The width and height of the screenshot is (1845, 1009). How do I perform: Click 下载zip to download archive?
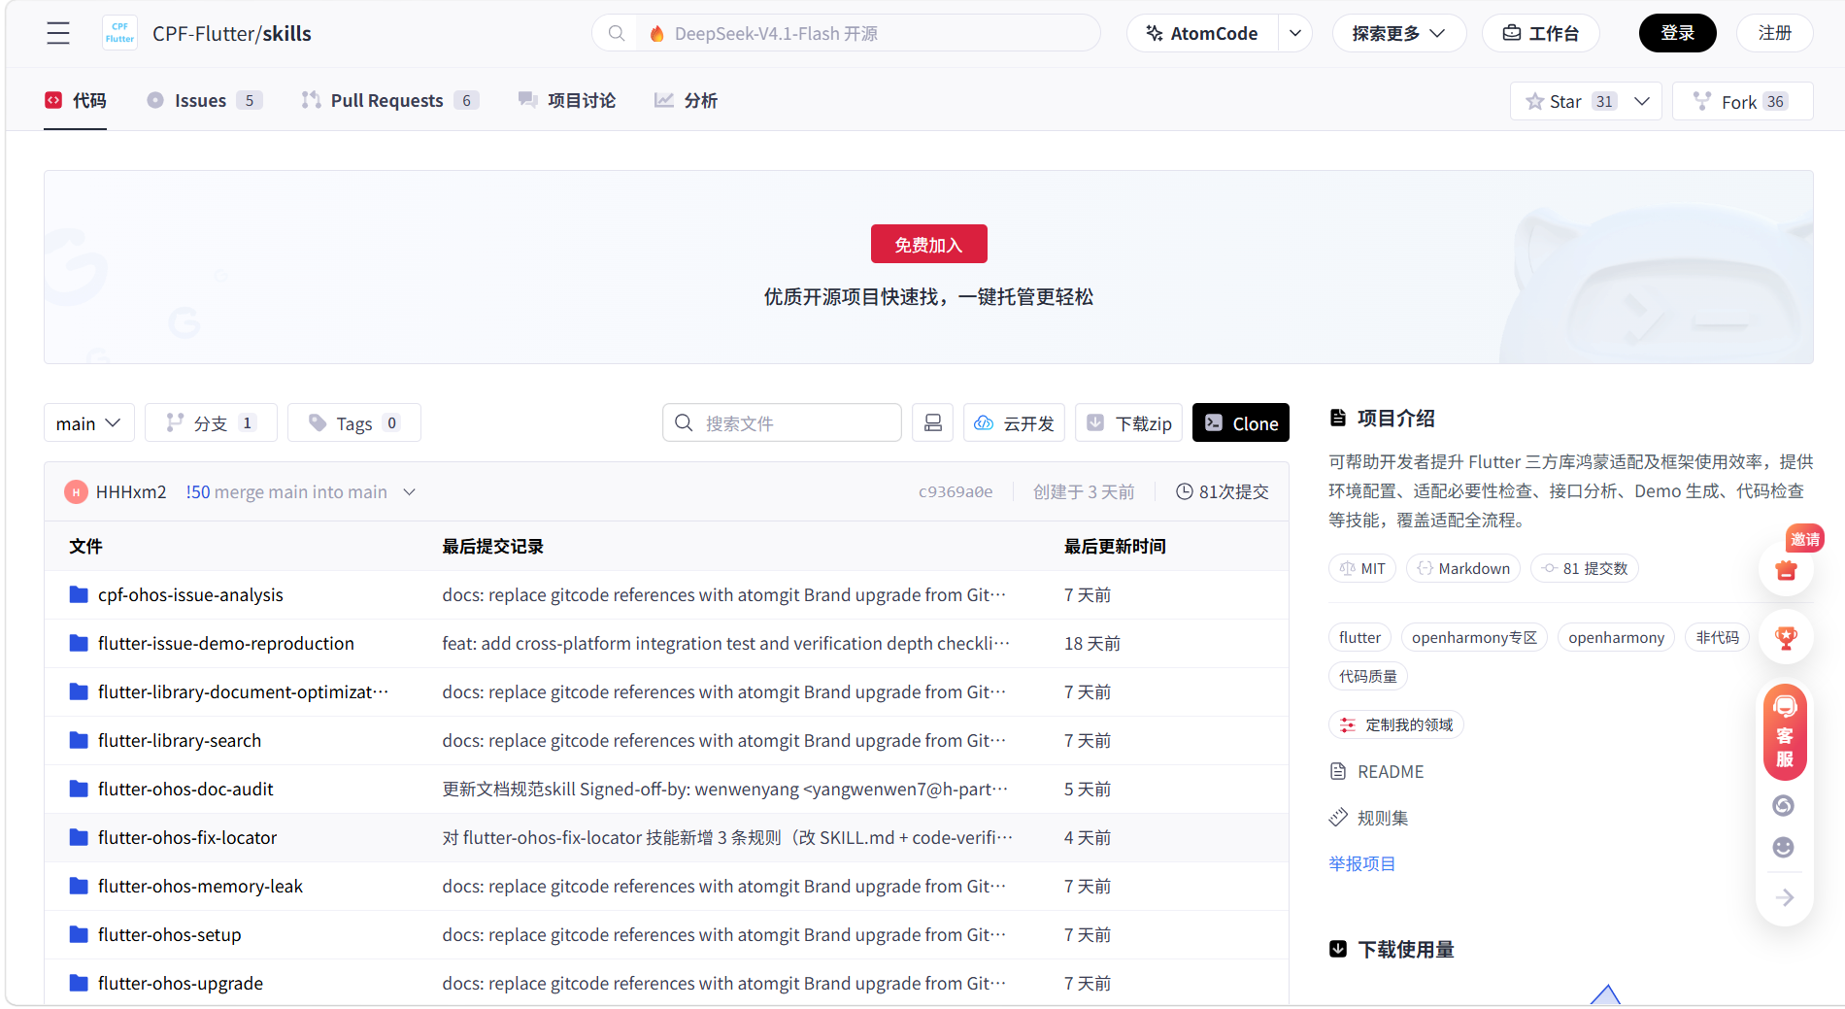1128,422
